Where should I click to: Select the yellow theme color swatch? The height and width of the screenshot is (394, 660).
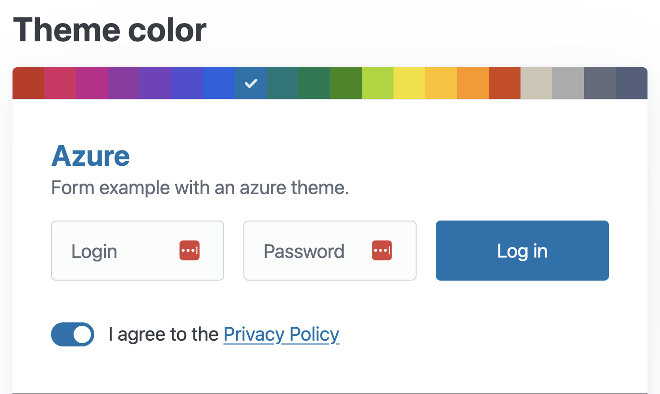pyautogui.click(x=409, y=83)
